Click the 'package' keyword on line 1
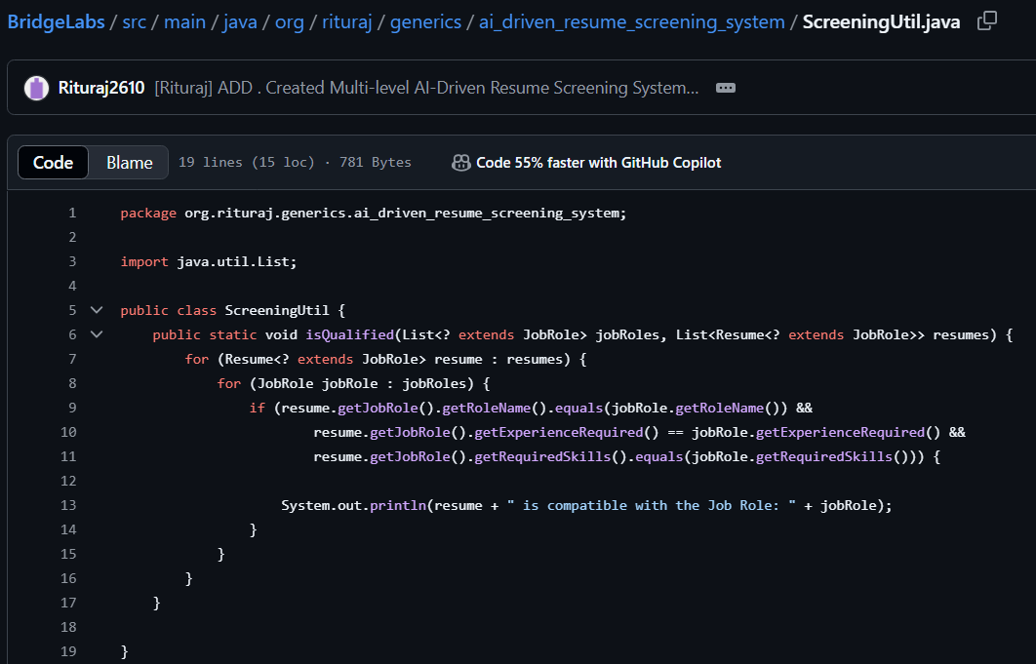The width and height of the screenshot is (1036, 664). pos(148,213)
